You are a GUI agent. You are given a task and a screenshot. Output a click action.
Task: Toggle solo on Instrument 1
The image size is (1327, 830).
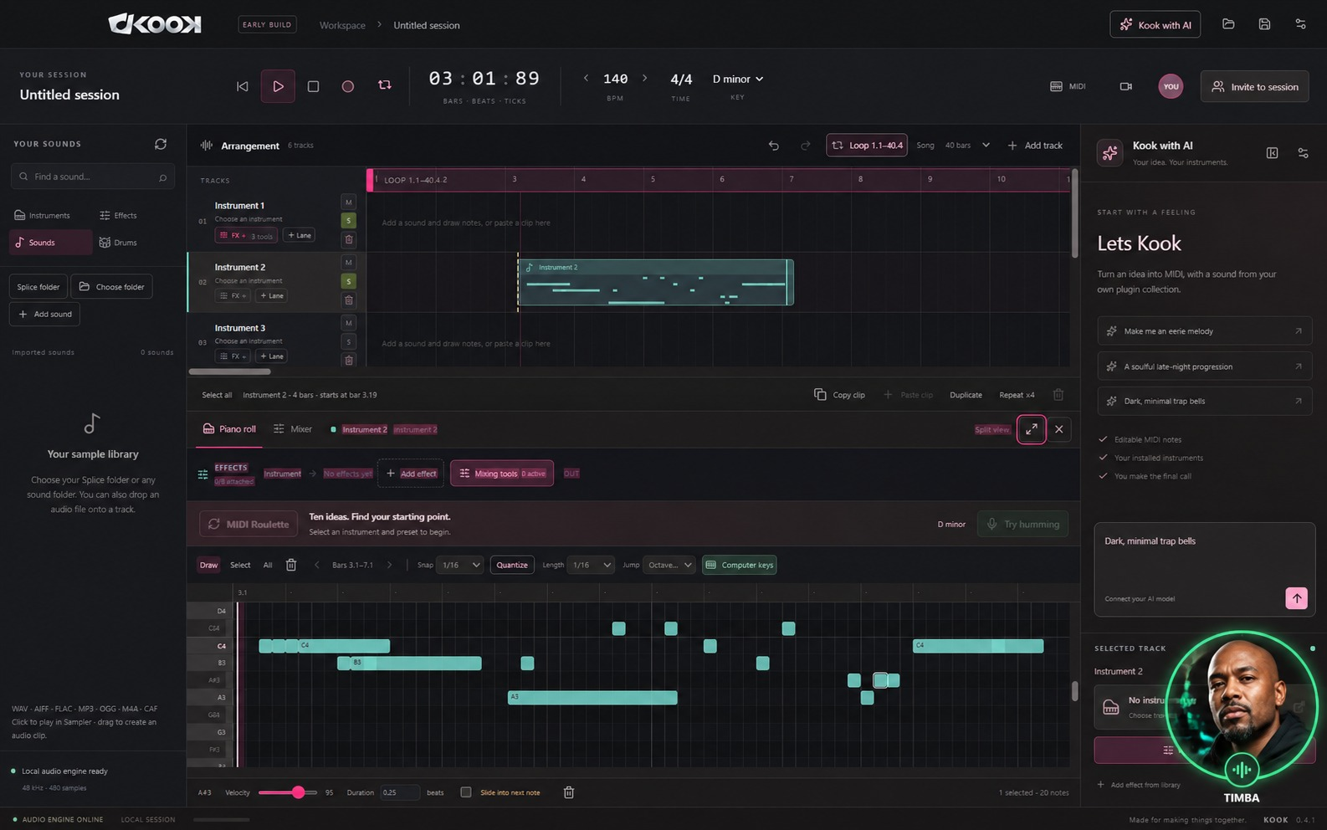[x=349, y=221]
